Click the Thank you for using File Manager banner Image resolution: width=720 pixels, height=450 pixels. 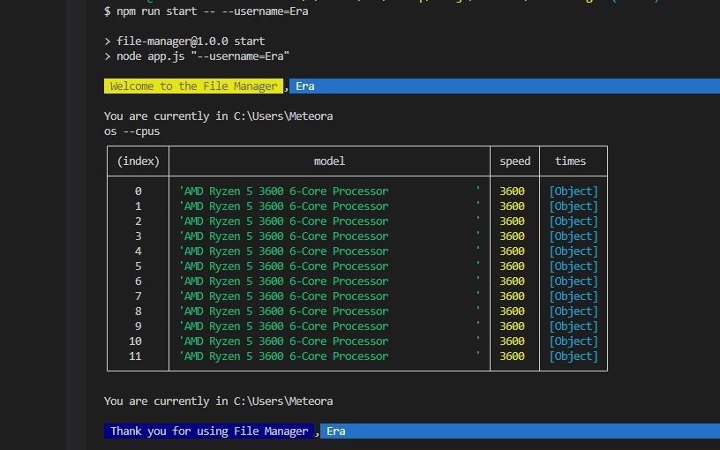209,431
